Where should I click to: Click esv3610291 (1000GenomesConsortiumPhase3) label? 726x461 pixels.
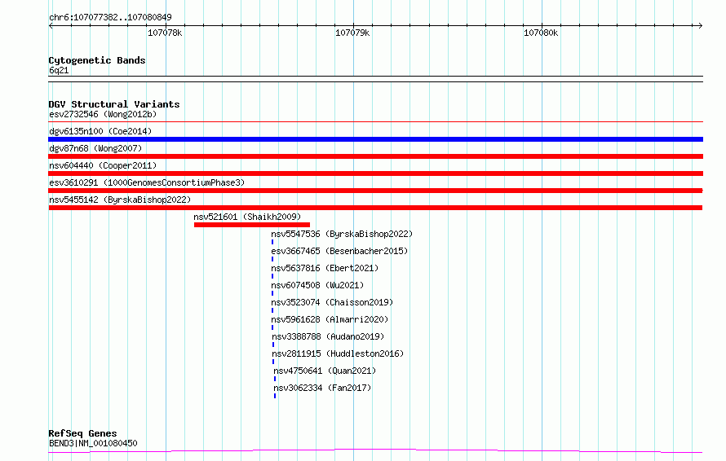pos(147,182)
